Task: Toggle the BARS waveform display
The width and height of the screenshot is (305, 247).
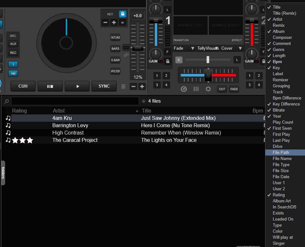Action: pos(115,48)
